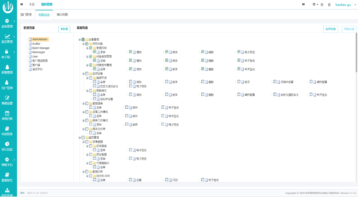
Task: Collapse the 监控管理 tree node
Action: point(80,138)
